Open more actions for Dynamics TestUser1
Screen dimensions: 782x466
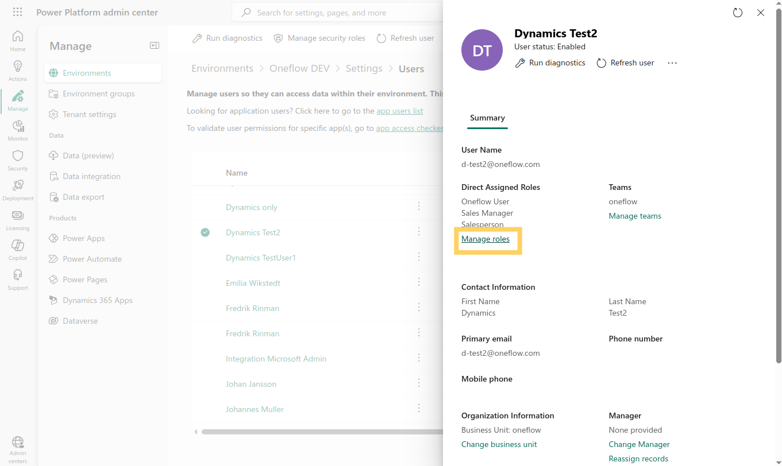(x=419, y=257)
